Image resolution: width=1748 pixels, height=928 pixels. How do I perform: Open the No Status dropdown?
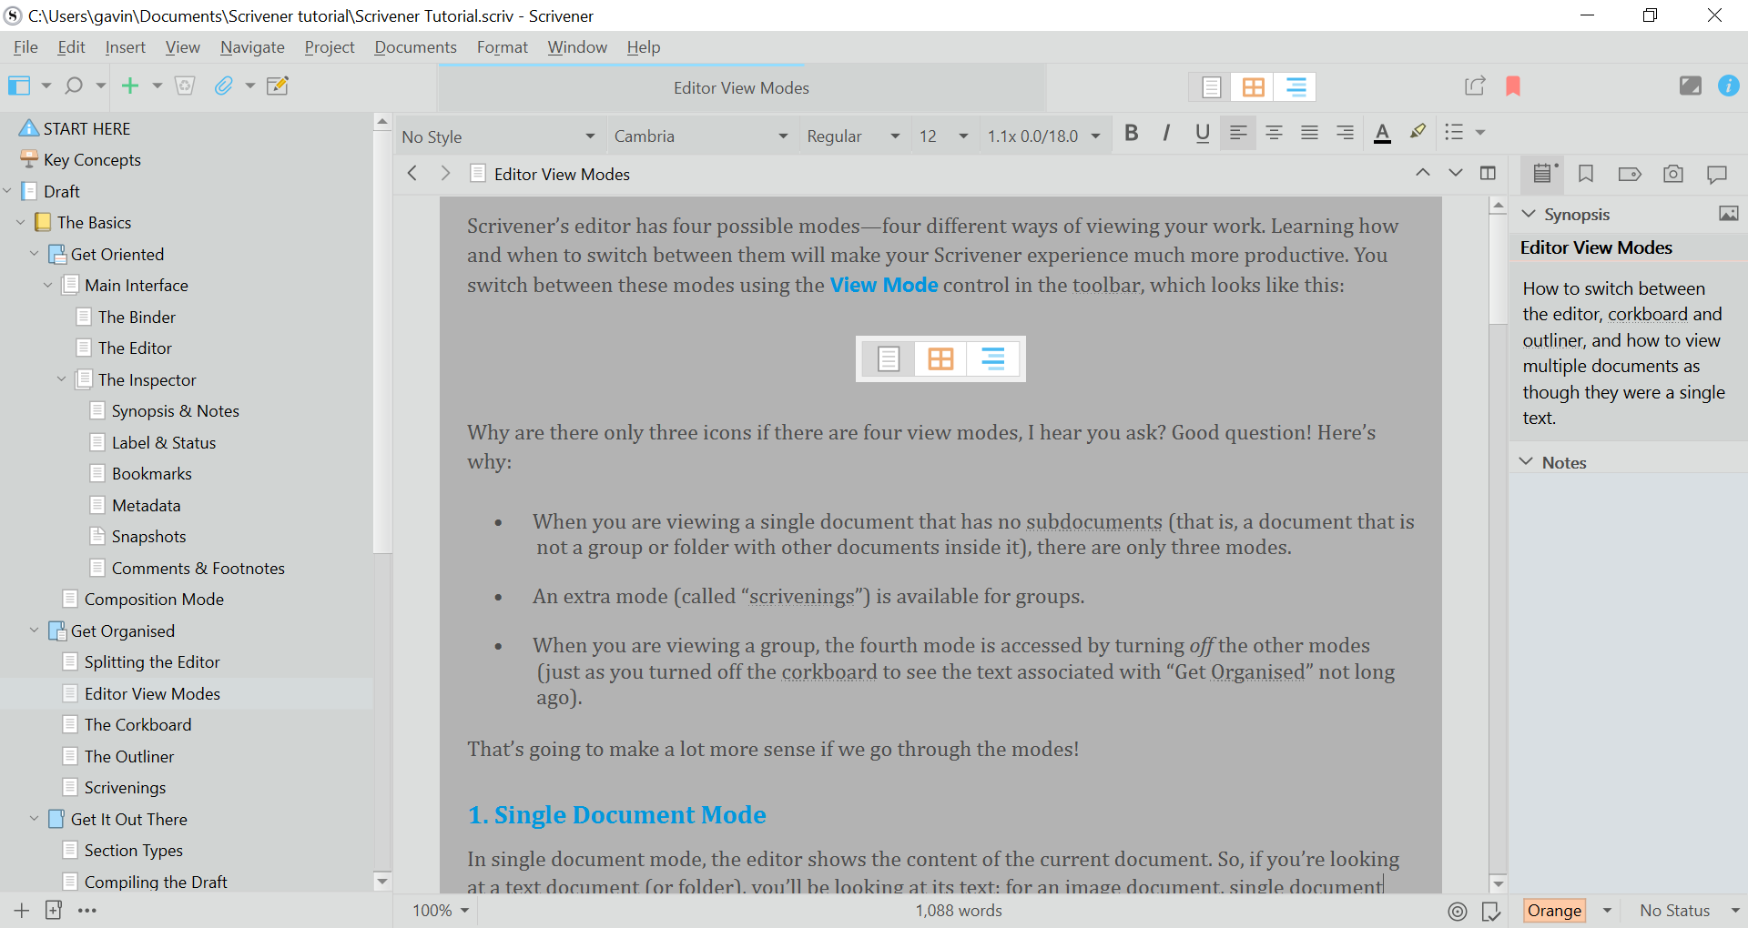click(1689, 911)
